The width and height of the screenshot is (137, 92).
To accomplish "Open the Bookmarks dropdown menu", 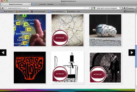I will pos(130,12).
